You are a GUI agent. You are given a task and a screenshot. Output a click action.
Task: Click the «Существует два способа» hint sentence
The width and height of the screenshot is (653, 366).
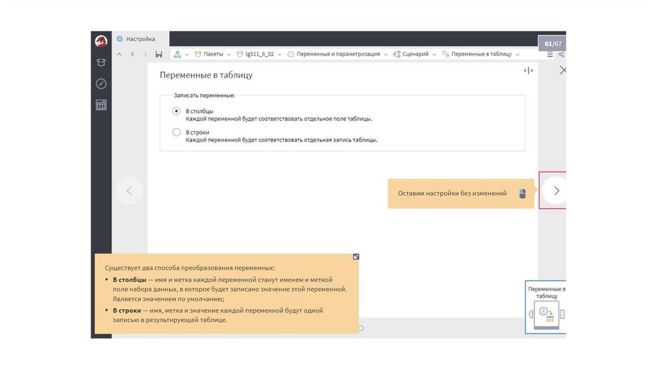[189, 268]
